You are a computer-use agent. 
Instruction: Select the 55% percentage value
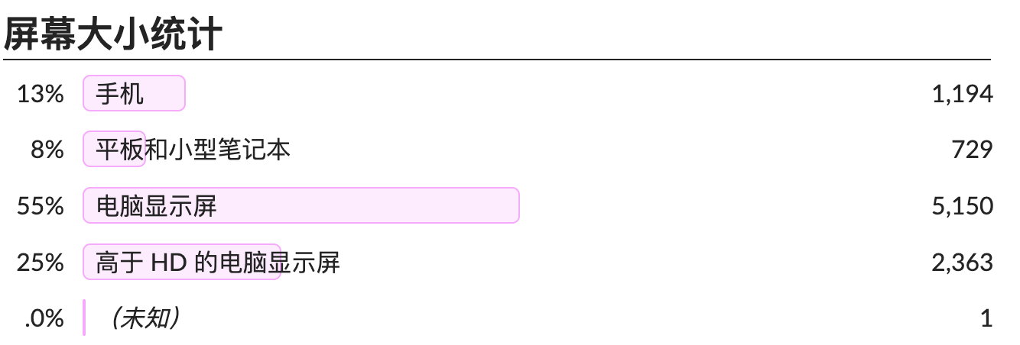[41, 206]
